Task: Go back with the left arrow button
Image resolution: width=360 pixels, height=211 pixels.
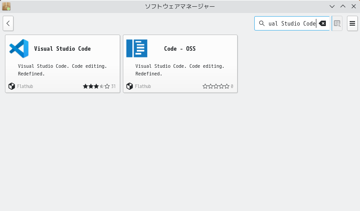Action: click(x=8, y=23)
